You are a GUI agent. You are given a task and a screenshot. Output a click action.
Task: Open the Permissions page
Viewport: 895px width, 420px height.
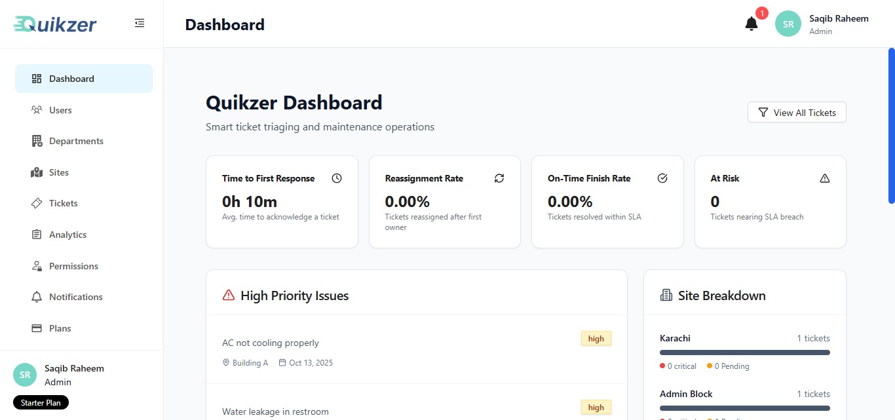pos(73,266)
